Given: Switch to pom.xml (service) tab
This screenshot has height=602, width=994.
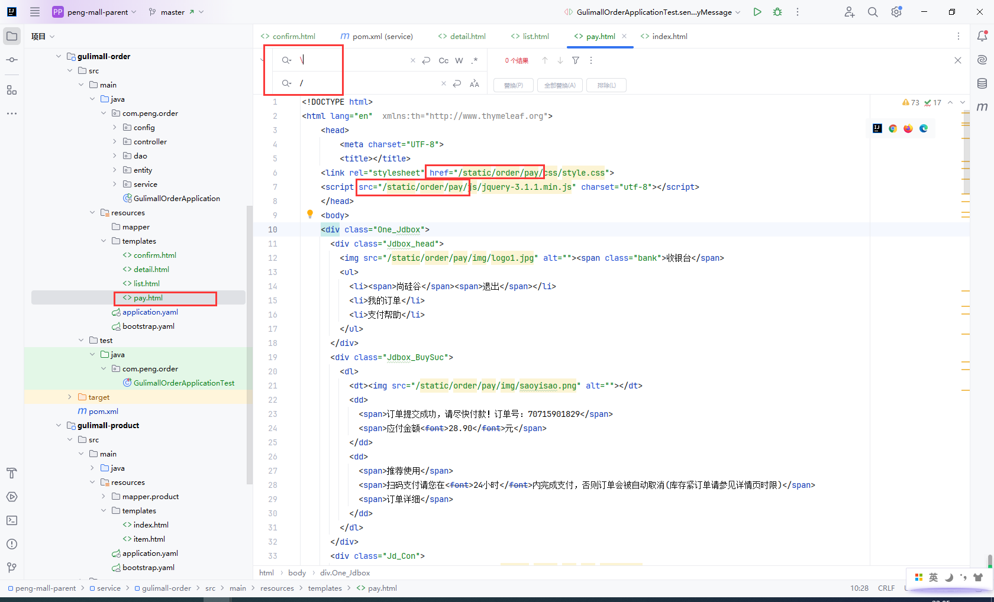Looking at the screenshot, I should pyautogui.click(x=376, y=36).
